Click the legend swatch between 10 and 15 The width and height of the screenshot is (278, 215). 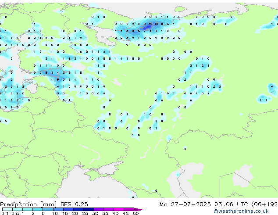pos(58,209)
